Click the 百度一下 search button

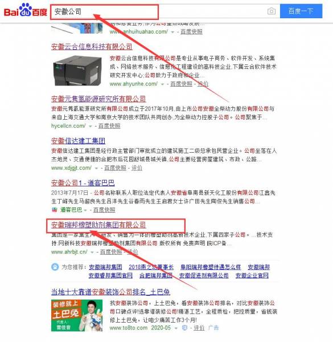point(301,11)
